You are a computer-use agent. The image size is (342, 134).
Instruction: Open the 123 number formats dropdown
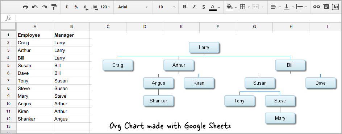coord(105,7)
